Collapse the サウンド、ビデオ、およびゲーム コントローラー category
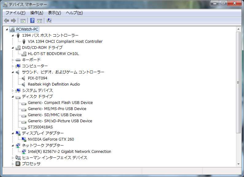 pyautogui.click(x=13, y=72)
